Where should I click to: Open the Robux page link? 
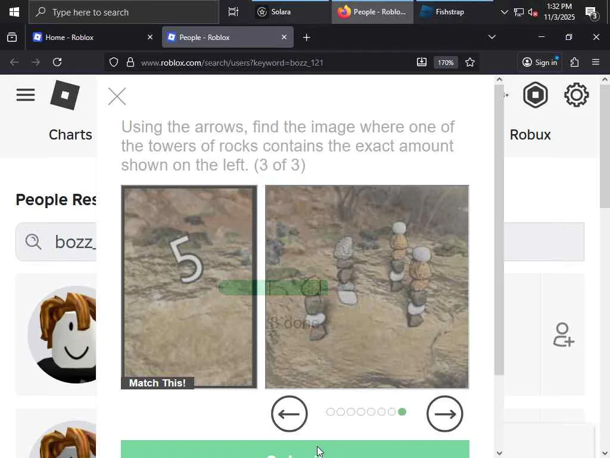click(x=530, y=135)
